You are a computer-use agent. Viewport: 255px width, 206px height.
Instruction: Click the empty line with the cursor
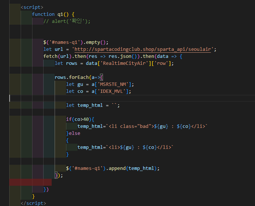[132, 98]
